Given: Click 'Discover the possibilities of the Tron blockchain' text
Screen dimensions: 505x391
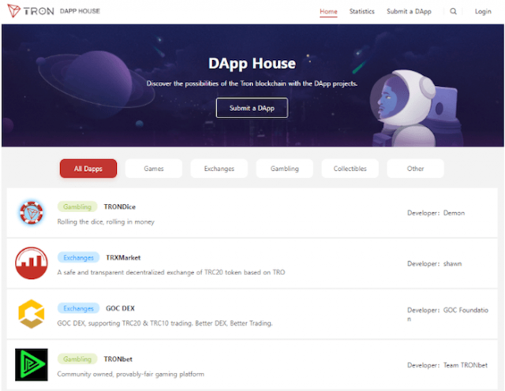Looking at the screenshot, I should click(252, 84).
